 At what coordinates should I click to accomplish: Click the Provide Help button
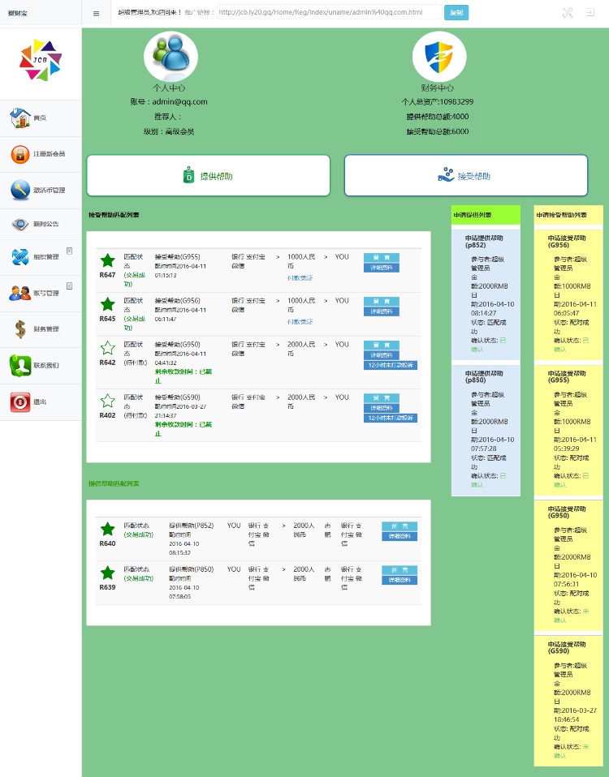[209, 175]
